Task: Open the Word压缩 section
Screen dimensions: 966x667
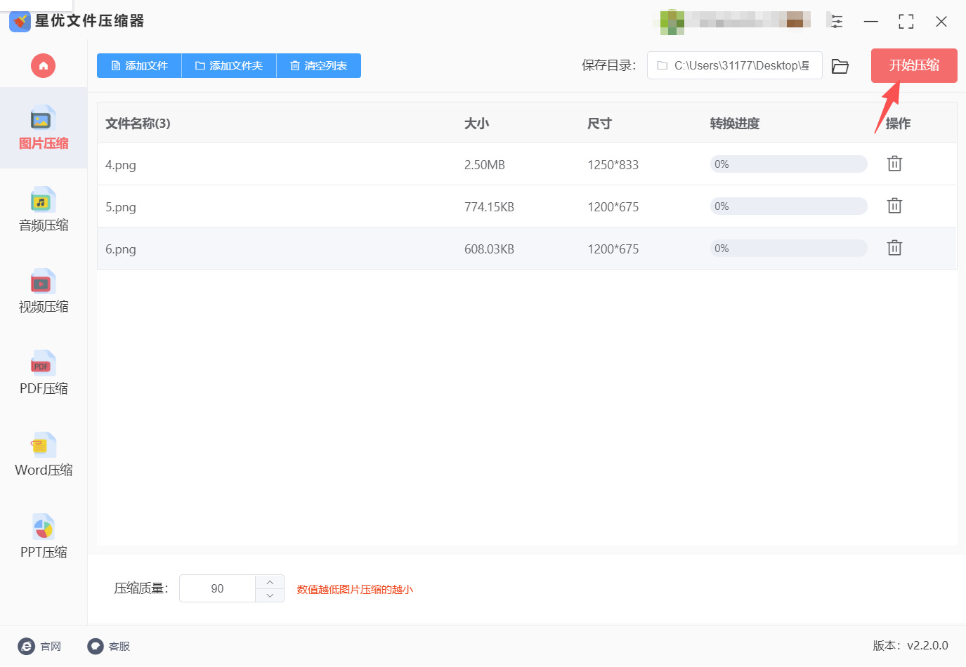Action: tap(44, 454)
